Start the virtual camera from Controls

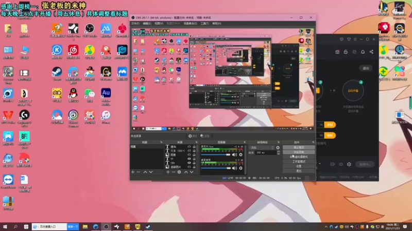[x=299, y=157]
